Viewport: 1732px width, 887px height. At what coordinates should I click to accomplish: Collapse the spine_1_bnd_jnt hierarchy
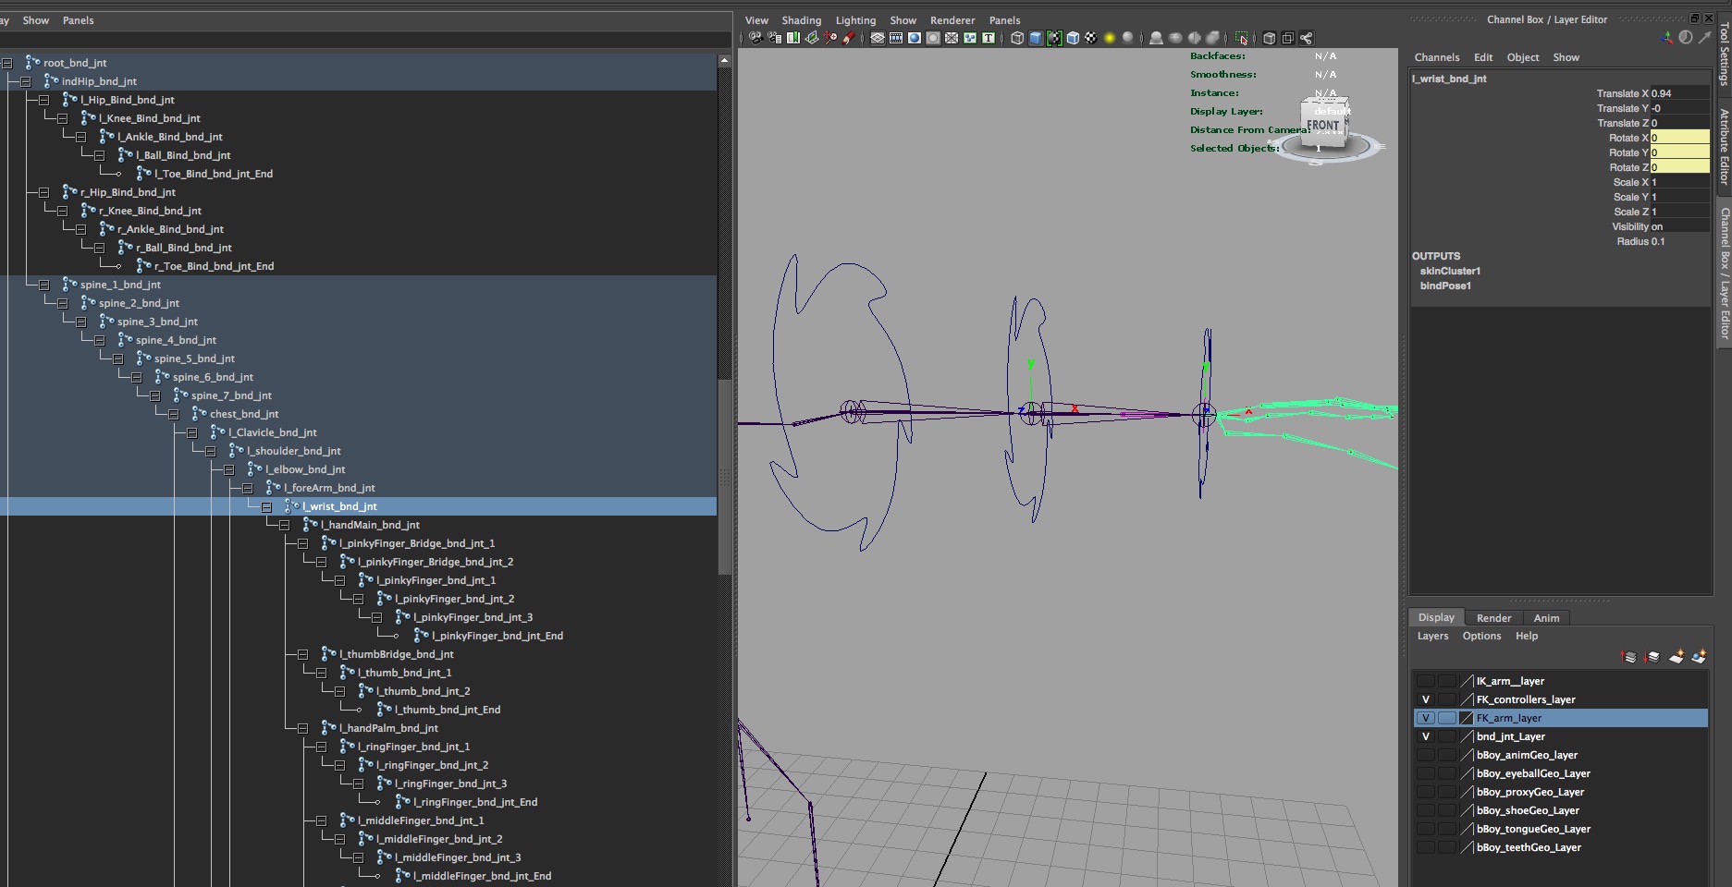point(43,285)
